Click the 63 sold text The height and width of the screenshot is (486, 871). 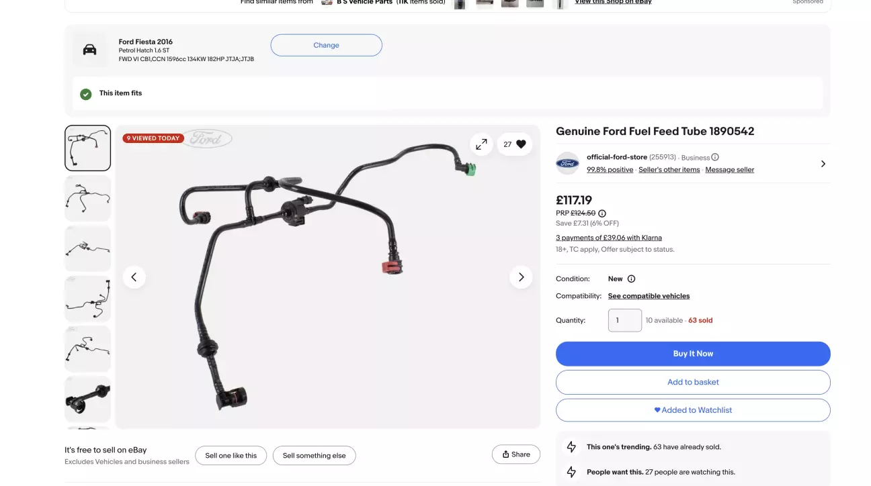click(700, 320)
